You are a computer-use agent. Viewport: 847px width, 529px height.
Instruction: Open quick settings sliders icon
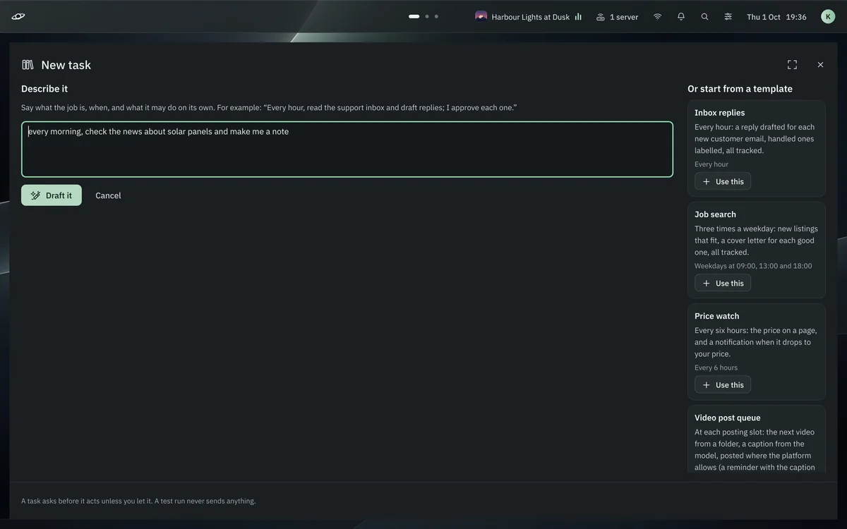(x=728, y=16)
